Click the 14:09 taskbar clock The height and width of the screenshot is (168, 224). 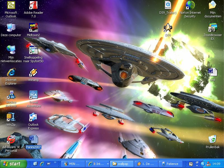tap(216, 164)
